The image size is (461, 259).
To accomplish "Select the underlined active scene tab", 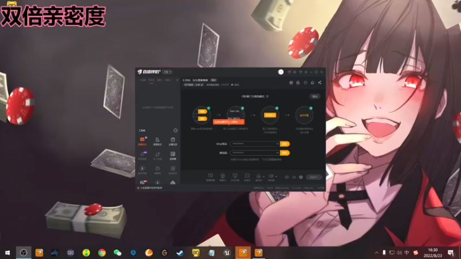I will (x=151, y=80).
